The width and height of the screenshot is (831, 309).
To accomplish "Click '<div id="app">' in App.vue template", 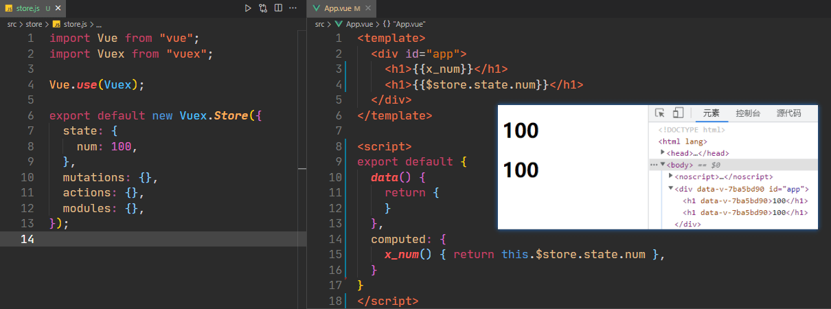I will tap(419, 54).
